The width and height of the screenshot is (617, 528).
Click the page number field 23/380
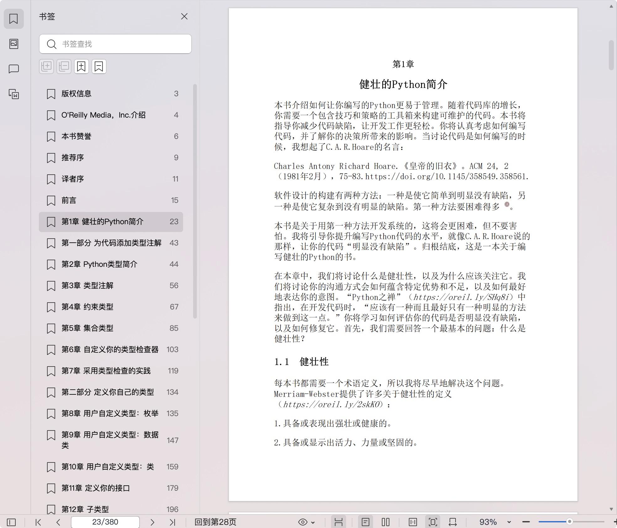(x=105, y=522)
